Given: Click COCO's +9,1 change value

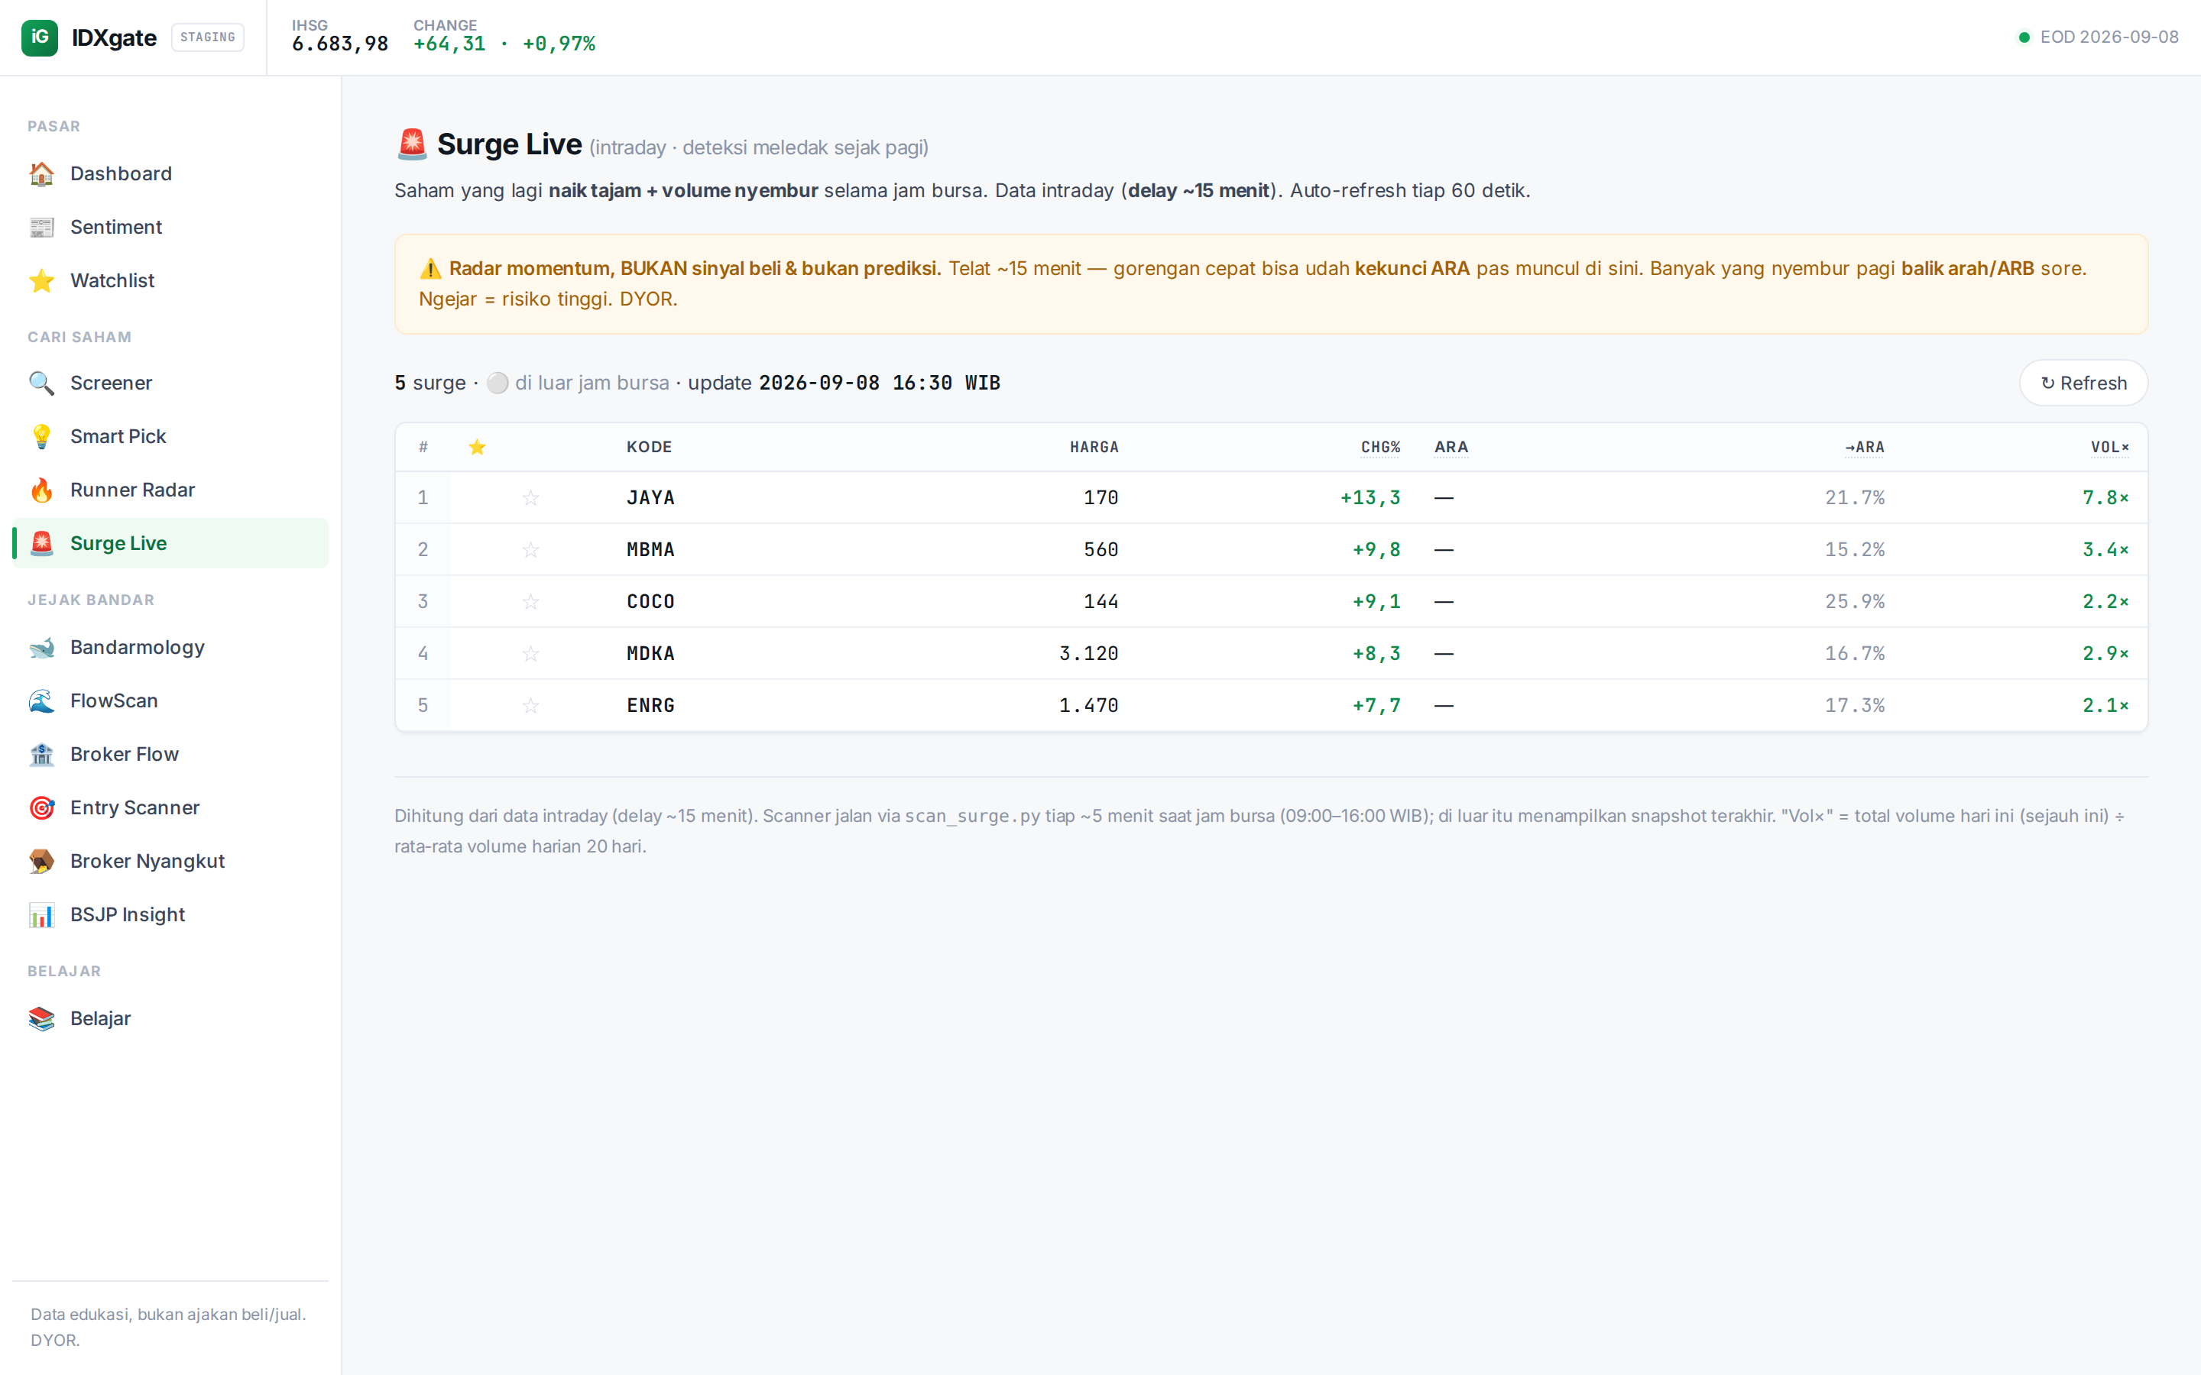Looking at the screenshot, I should click(x=1376, y=601).
